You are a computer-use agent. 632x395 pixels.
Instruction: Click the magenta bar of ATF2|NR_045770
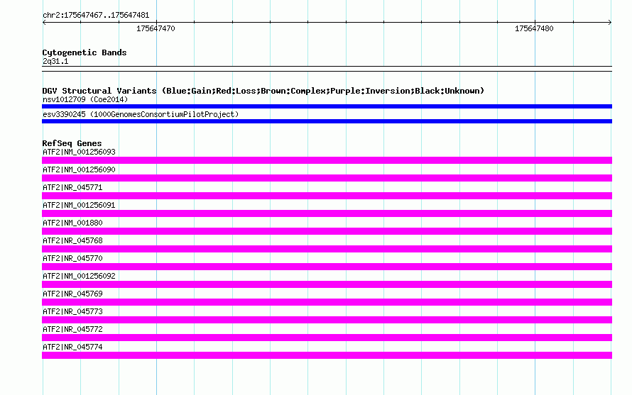point(327,267)
